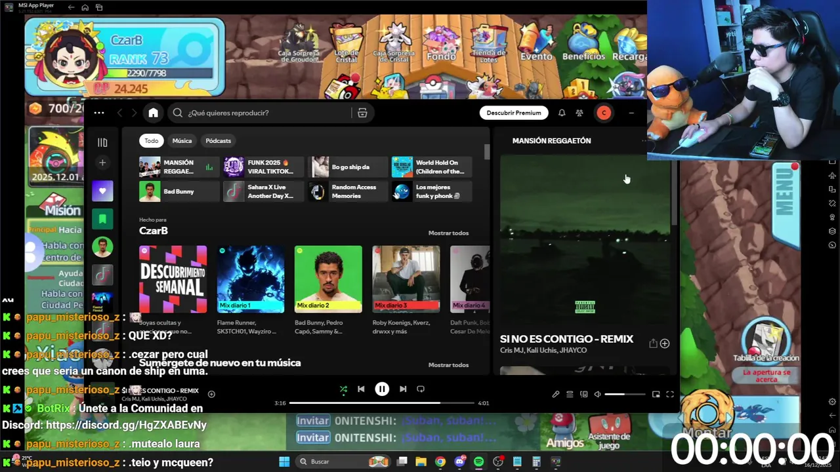Expand Your Library sidebar
Screen dimensions: 840x472
(x=102, y=142)
